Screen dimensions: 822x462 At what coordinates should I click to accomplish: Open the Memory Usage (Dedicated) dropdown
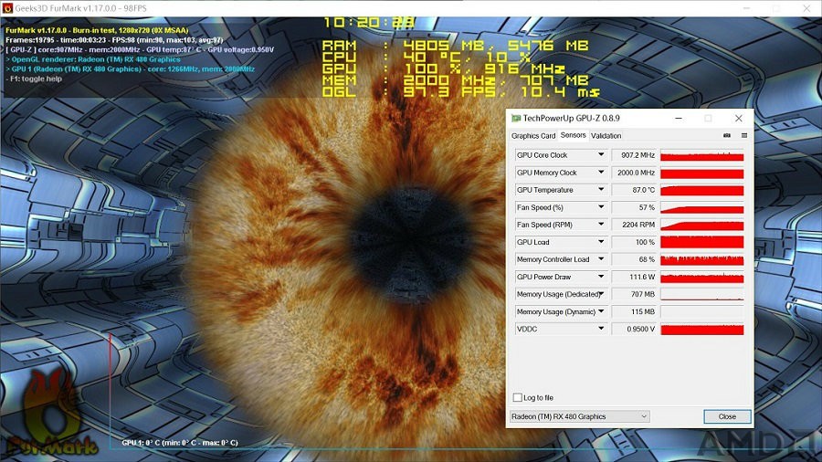pos(601,294)
